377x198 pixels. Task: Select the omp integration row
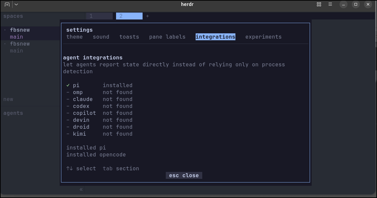click(99, 92)
